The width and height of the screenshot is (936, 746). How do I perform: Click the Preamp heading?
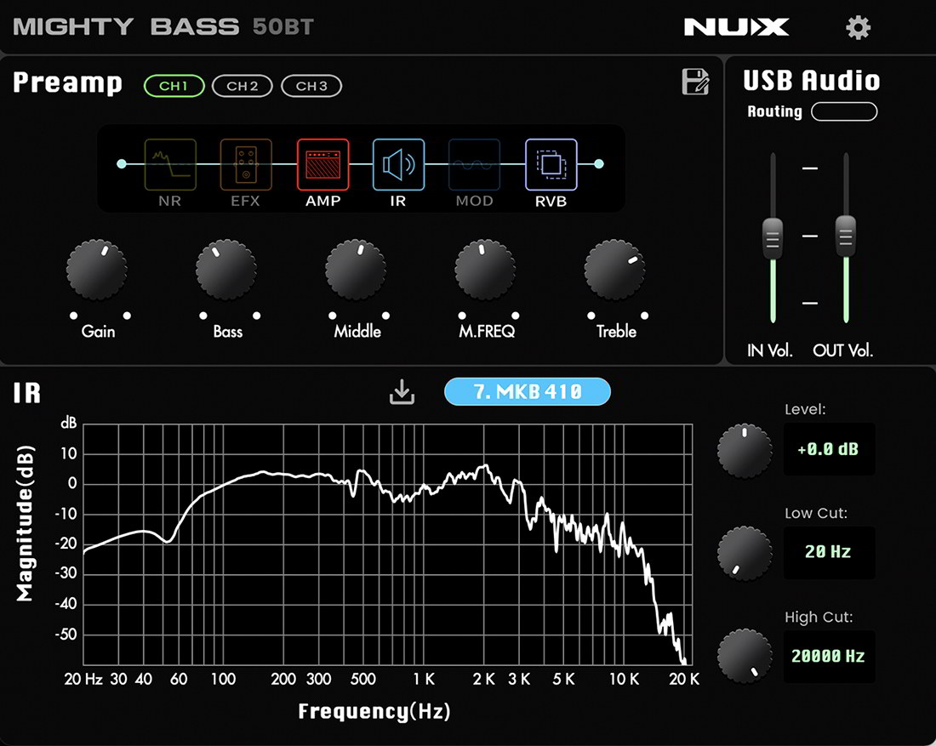point(67,83)
